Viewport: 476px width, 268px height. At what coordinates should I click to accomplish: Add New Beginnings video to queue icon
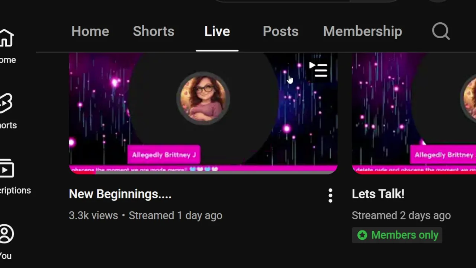tap(318, 69)
